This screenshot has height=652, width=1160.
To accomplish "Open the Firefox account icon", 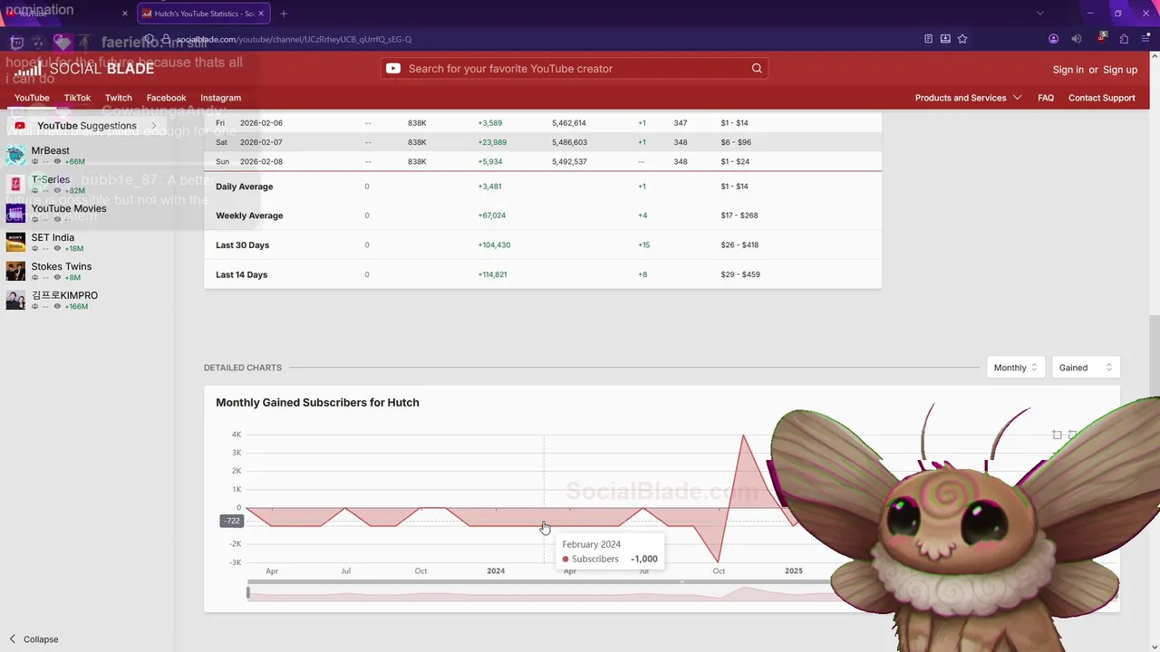I will [x=1053, y=39].
